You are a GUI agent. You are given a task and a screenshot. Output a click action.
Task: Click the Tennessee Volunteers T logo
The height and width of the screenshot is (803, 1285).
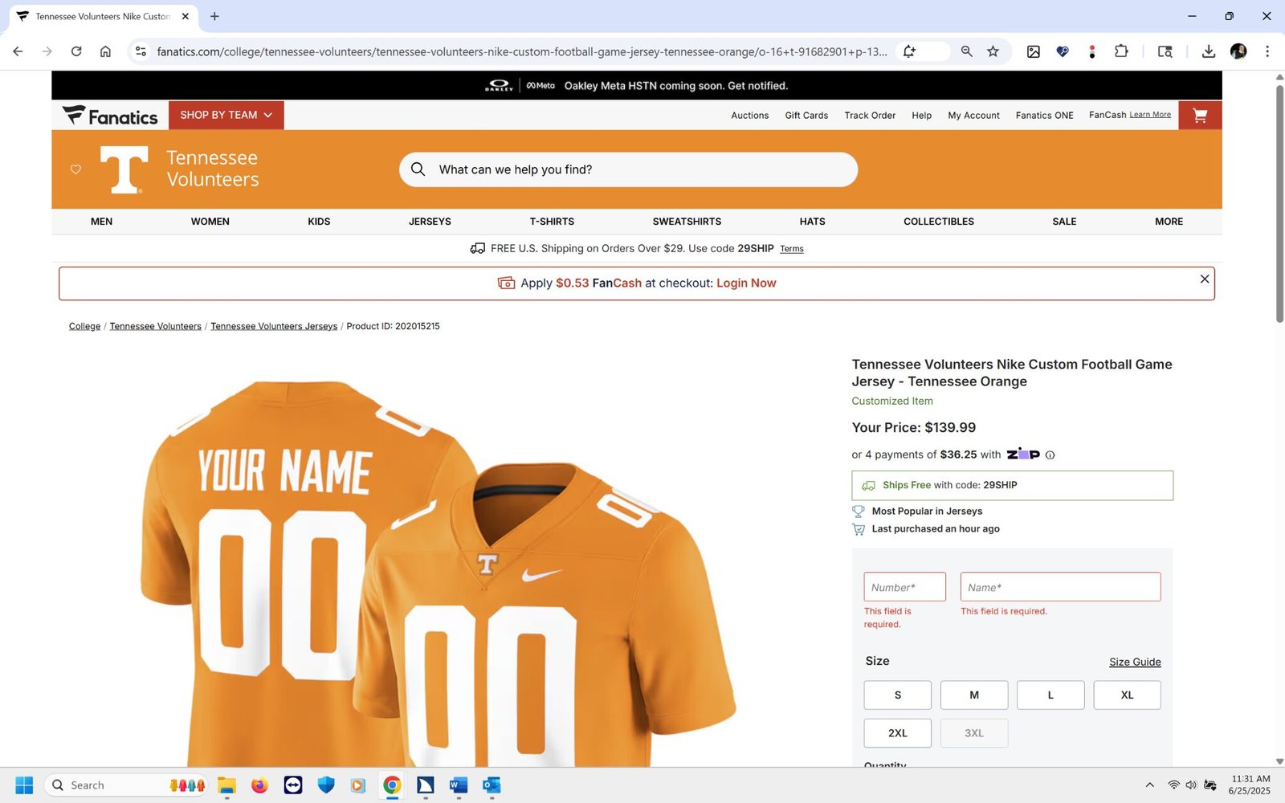(124, 169)
